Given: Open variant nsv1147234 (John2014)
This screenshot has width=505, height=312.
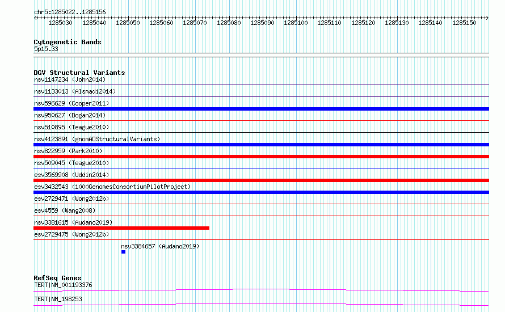Looking at the screenshot, I should tap(70, 79).
